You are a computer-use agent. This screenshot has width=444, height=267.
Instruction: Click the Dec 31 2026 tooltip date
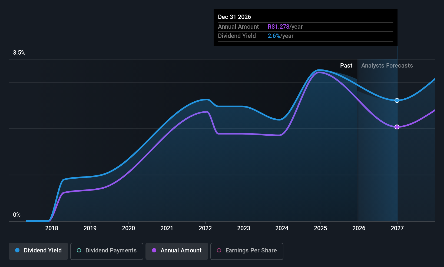234,17
